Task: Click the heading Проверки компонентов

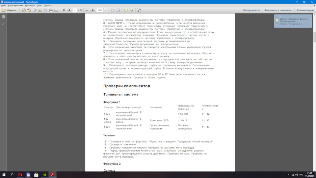Action: click(126, 86)
